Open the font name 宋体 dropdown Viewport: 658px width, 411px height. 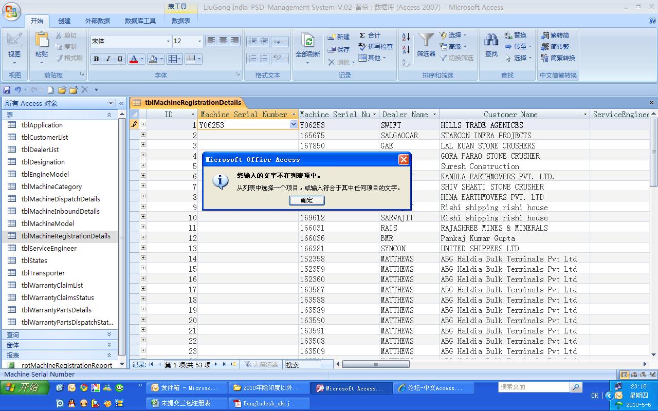click(x=168, y=41)
